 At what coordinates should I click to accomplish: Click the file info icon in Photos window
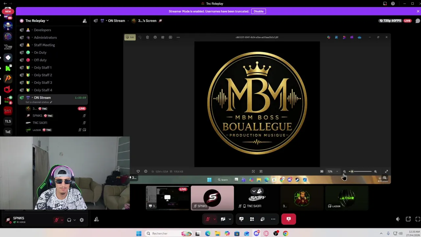tap(146, 171)
